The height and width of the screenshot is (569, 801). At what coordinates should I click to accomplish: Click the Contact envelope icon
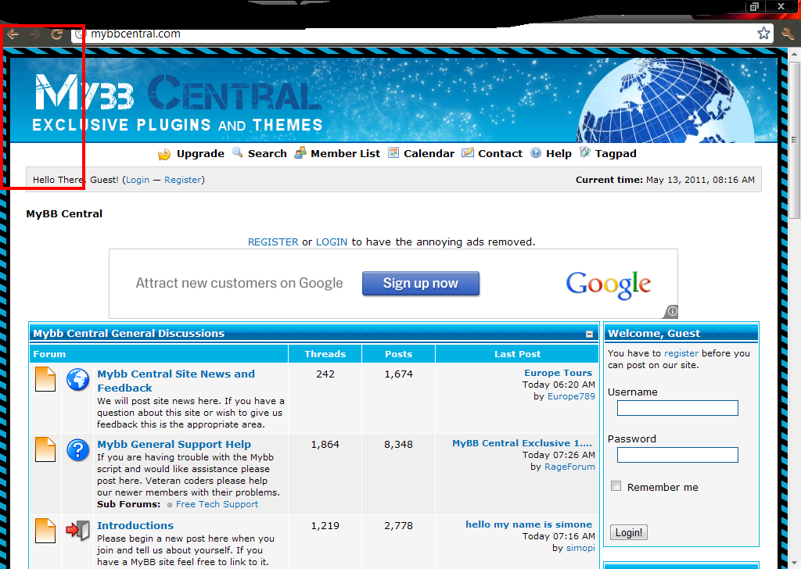pyautogui.click(x=468, y=152)
